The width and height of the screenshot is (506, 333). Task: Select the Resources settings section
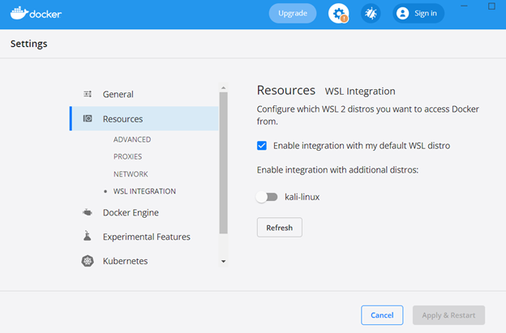pyautogui.click(x=144, y=118)
